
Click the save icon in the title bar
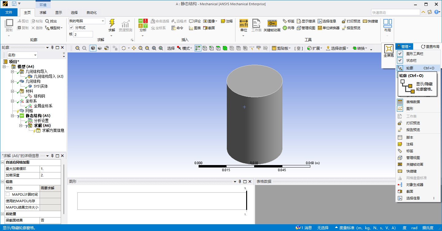coord(14,4)
